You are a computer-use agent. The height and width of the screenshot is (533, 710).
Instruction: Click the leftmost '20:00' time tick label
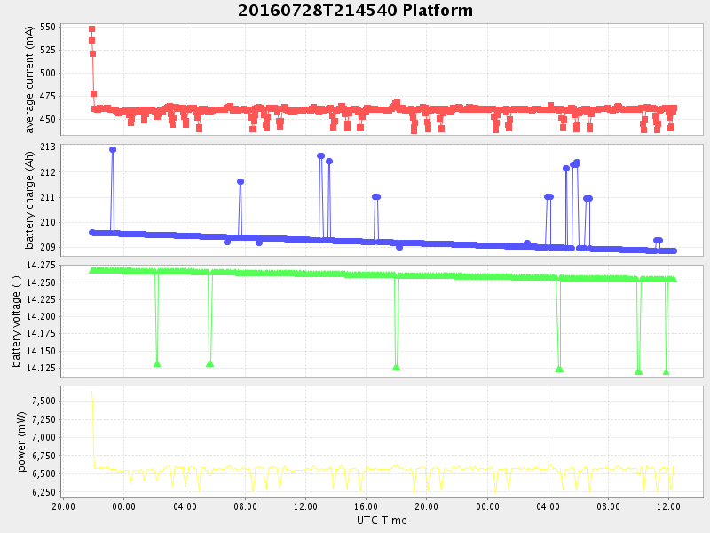pyautogui.click(x=63, y=505)
